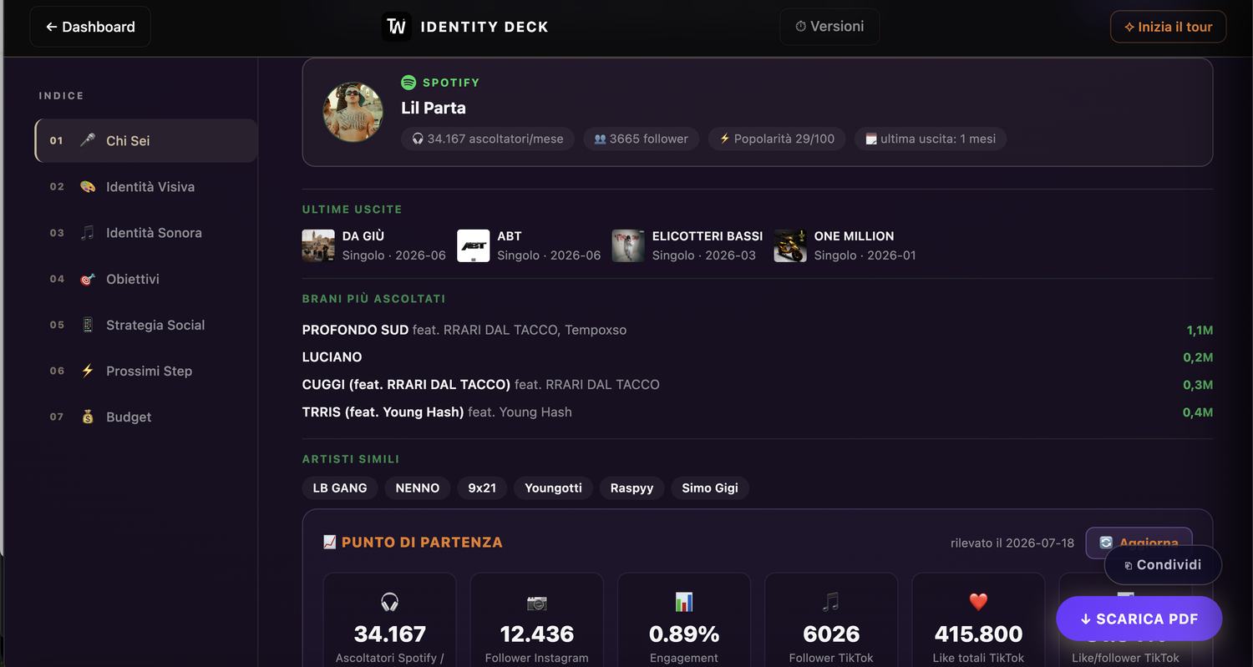Click the PROFONDO SUD track title
The width and height of the screenshot is (1253, 667).
point(355,330)
